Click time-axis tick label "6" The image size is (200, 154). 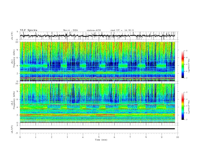[x=114, y=137]
